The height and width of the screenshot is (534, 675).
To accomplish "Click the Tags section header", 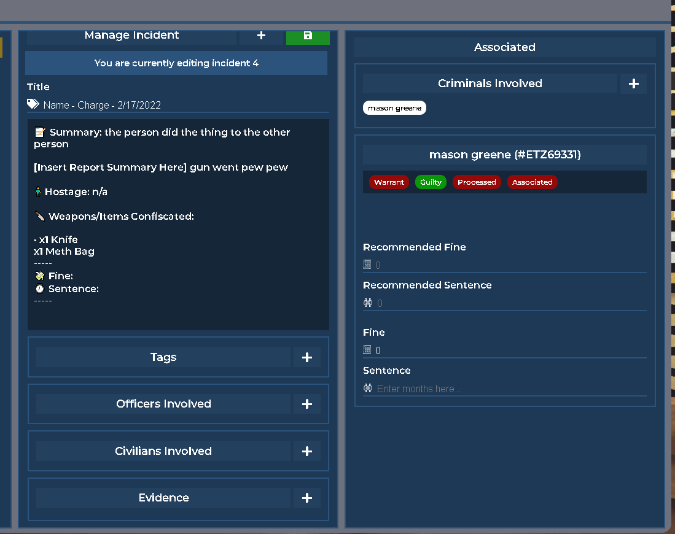I will 163,357.
